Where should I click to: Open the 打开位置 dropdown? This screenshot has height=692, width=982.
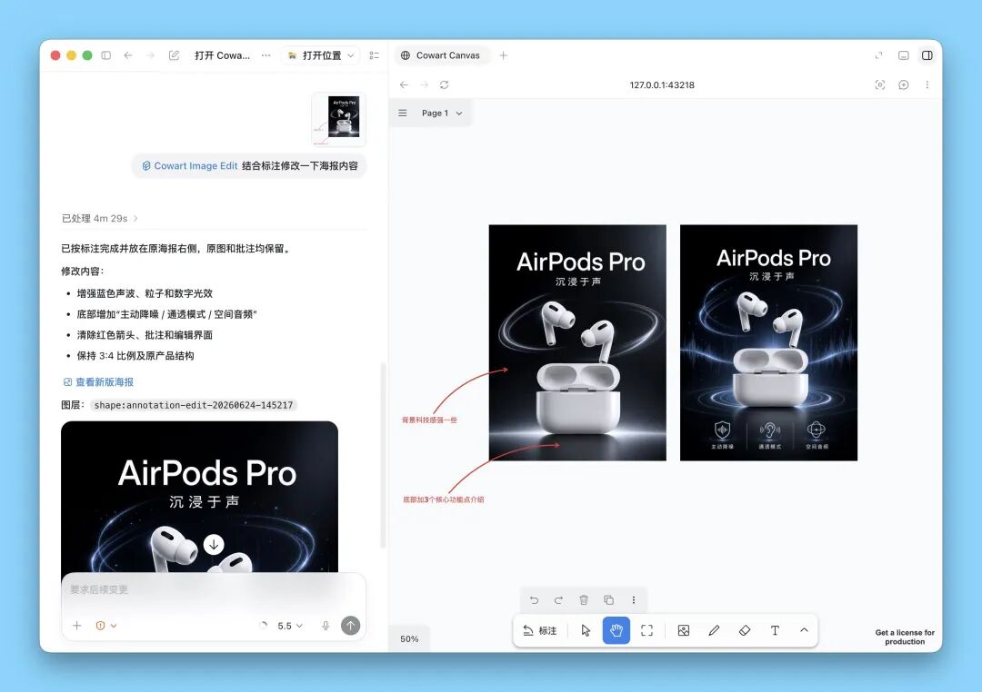click(321, 55)
